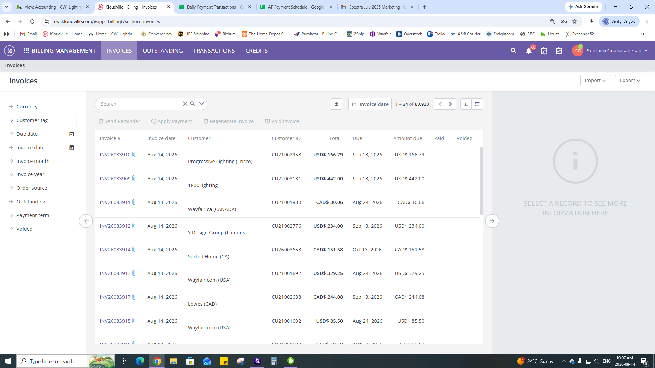Expand the search options dropdown
The image size is (655, 368).
pos(202,104)
